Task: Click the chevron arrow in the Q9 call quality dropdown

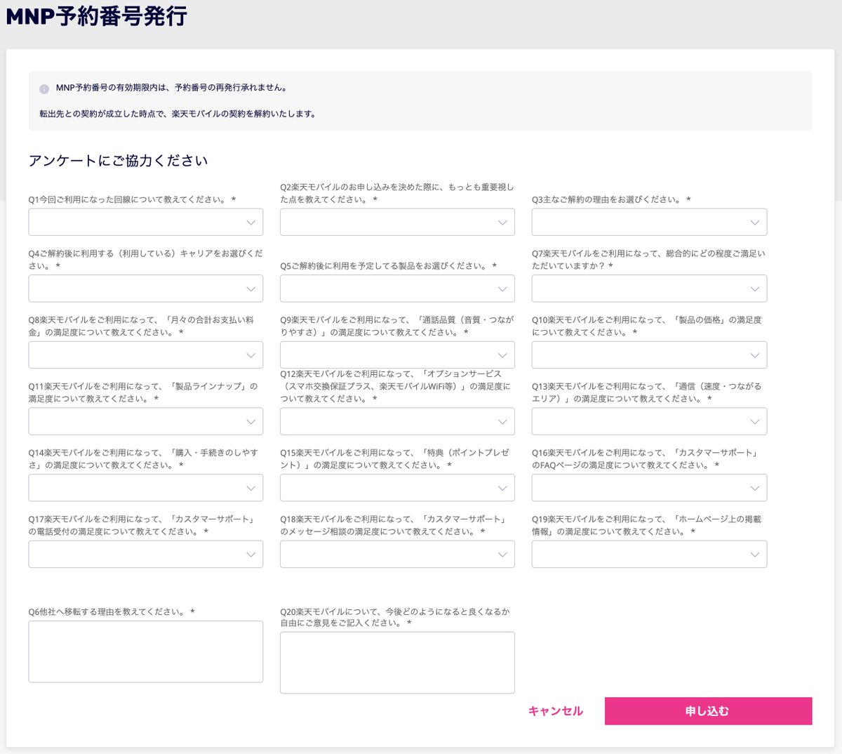Action: tap(502, 355)
